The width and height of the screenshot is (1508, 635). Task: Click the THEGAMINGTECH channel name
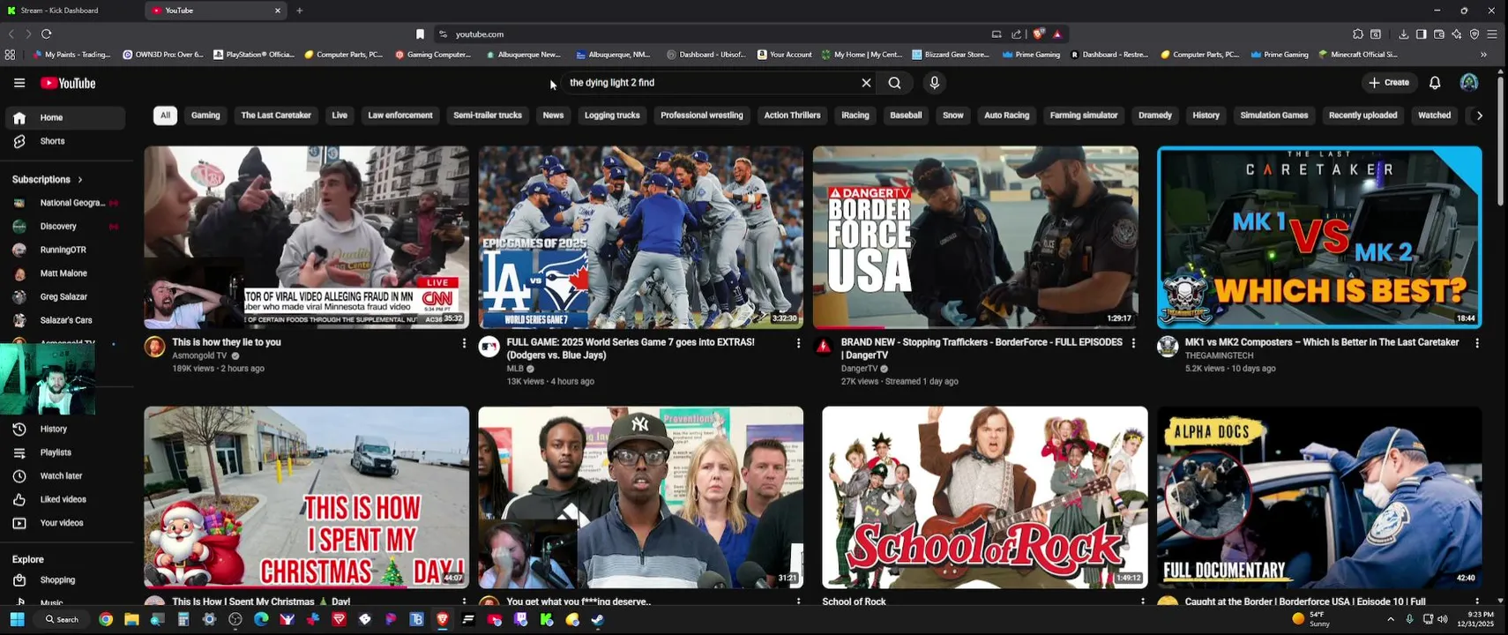click(1219, 355)
